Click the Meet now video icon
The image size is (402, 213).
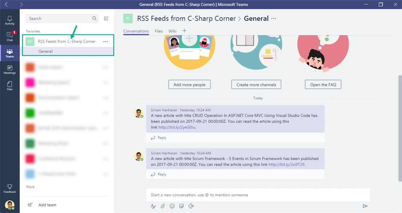click(x=191, y=206)
